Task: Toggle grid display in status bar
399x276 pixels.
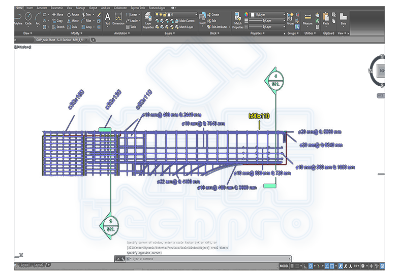Action: click(292, 266)
